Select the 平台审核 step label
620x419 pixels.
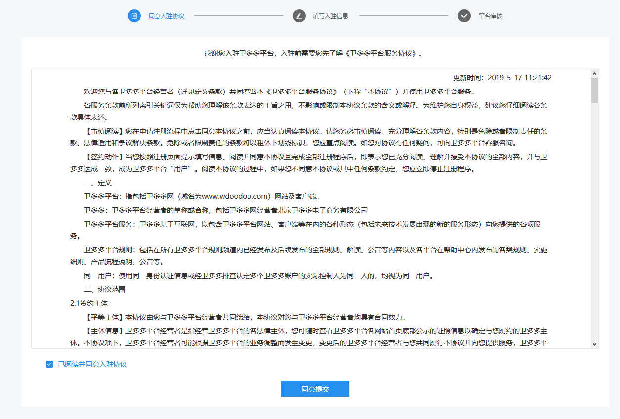(x=491, y=16)
